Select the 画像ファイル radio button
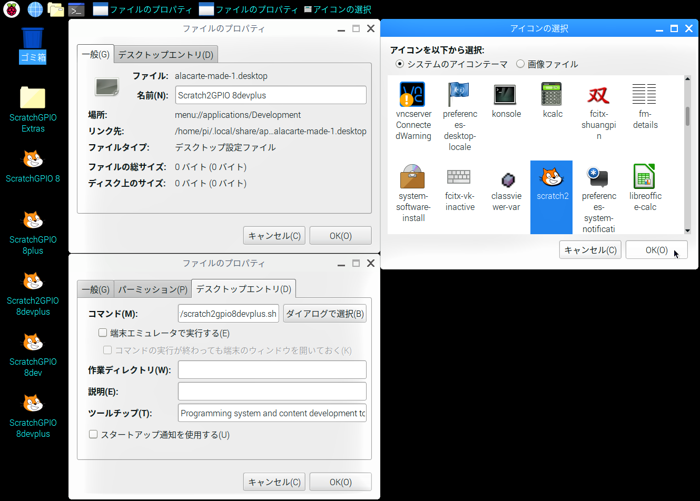This screenshot has height=501, width=700. 520,64
